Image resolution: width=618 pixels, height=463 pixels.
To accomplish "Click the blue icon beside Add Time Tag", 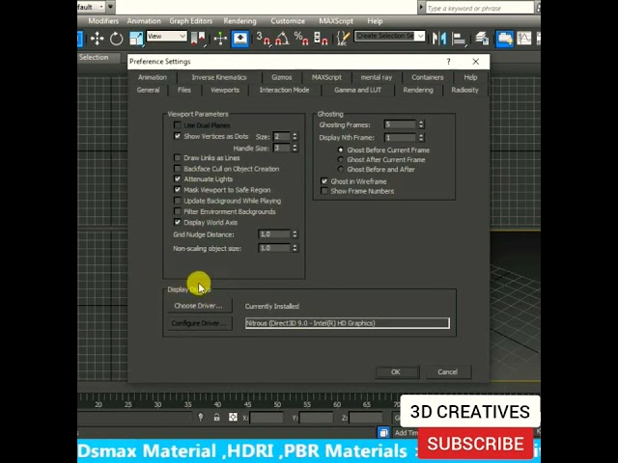I will (383, 433).
